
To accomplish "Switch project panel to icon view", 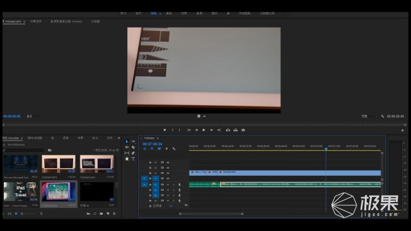I will [x=16, y=214].
